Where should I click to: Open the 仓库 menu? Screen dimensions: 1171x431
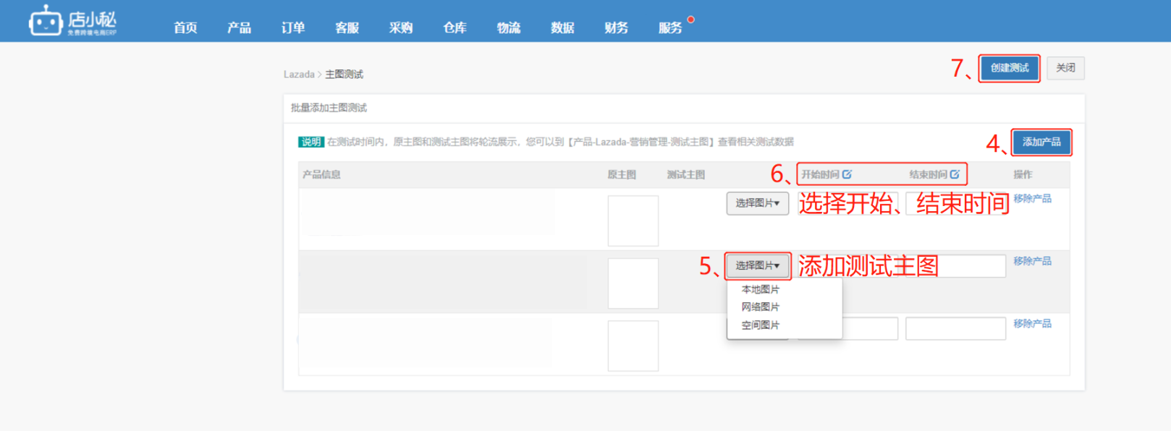click(x=455, y=27)
